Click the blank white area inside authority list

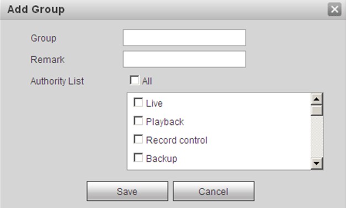pos(254,132)
